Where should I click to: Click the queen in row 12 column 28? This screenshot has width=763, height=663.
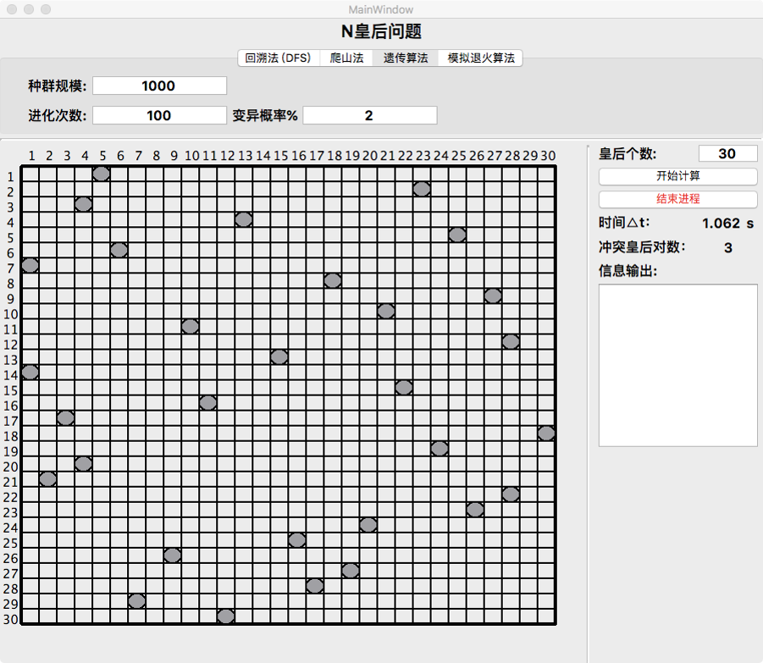(x=511, y=341)
